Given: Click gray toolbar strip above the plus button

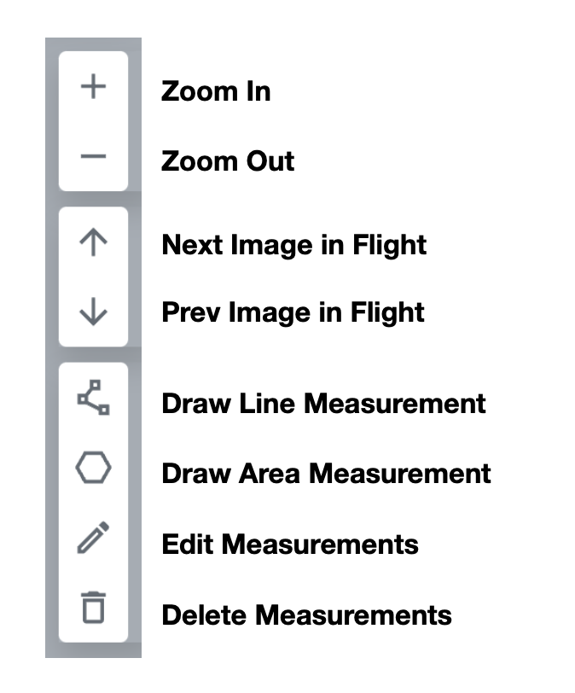Looking at the screenshot, I should [93, 44].
